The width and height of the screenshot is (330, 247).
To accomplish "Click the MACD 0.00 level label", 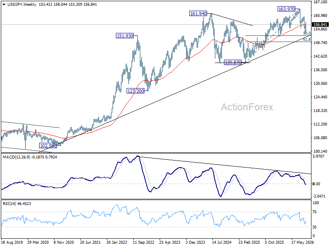I will [316, 184].
